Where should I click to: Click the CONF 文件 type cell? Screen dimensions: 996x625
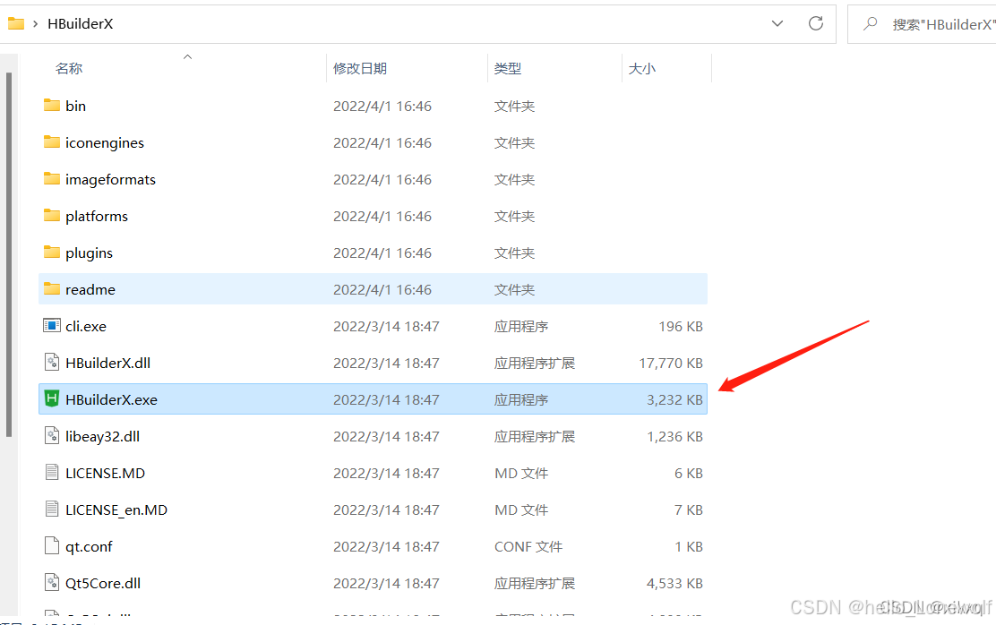point(528,547)
